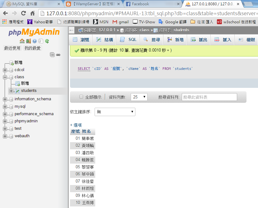Open the MSN bookmark
The image size is (258, 208).
pos(101,22)
